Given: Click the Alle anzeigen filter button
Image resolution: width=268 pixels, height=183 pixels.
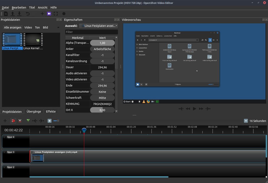Looking at the screenshot, I should click(13, 27).
